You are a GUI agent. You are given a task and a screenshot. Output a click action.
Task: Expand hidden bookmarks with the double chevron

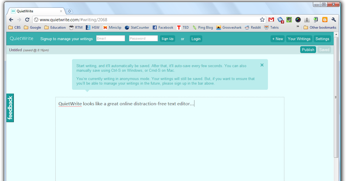298,26
